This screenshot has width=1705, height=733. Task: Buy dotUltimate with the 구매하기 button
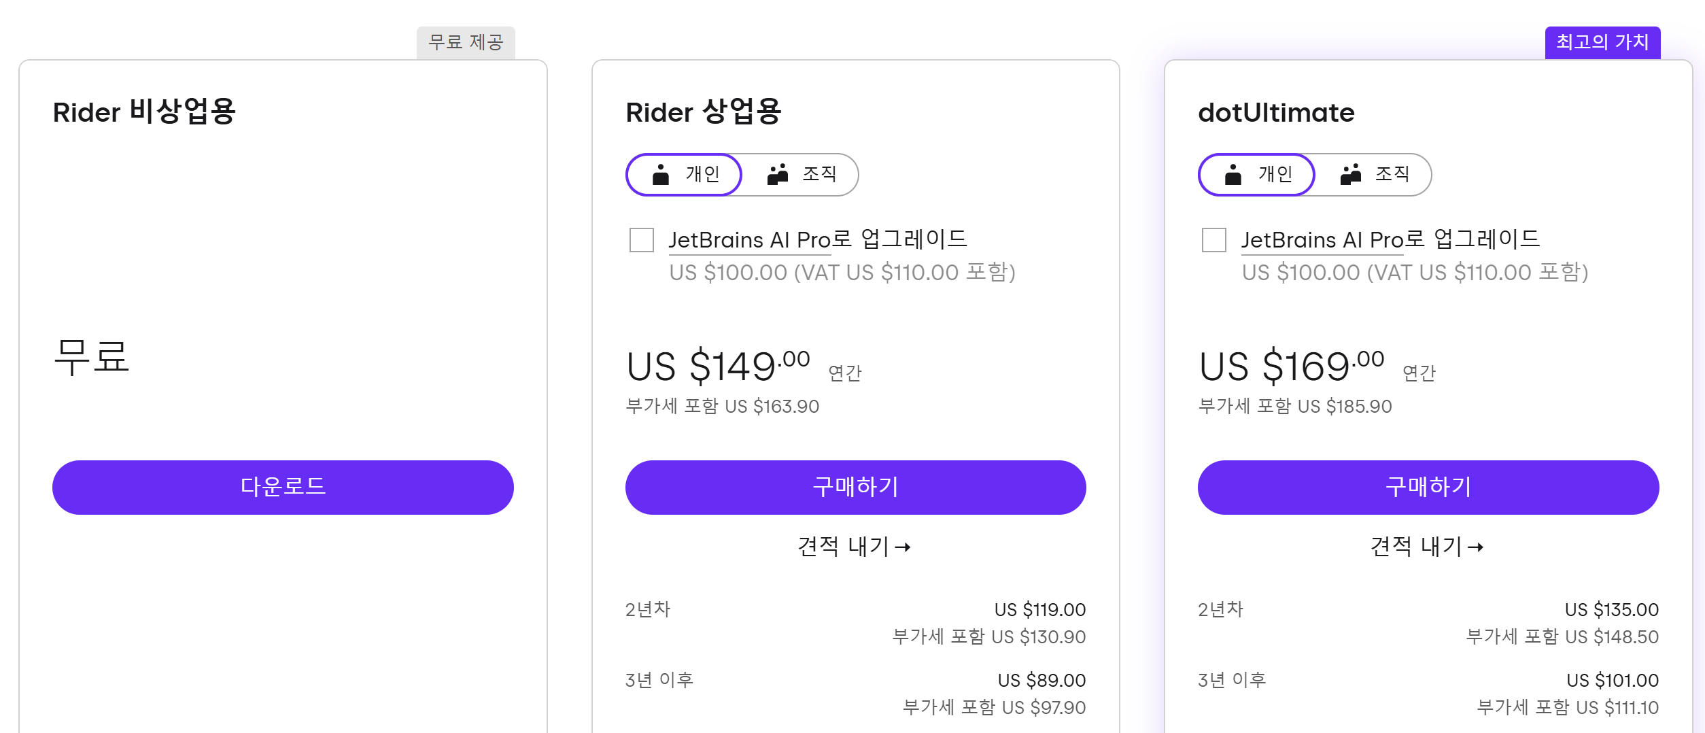(x=1428, y=487)
